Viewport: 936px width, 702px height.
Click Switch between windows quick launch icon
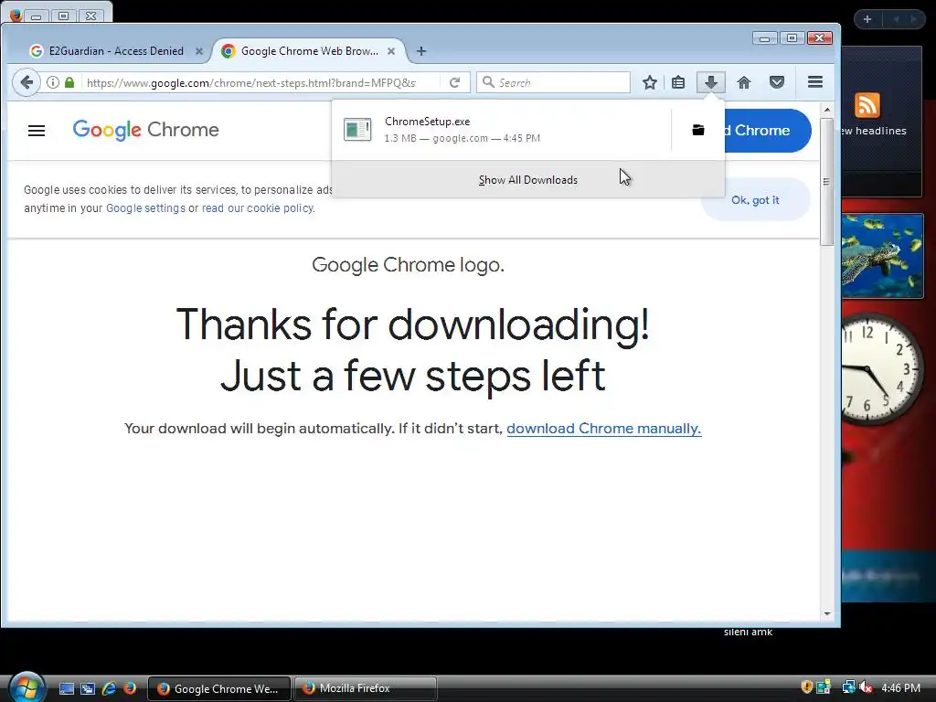coord(88,688)
